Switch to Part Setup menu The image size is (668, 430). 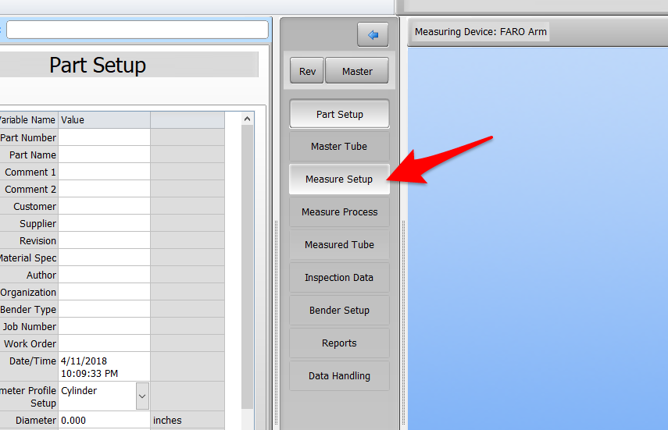click(x=339, y=114)
